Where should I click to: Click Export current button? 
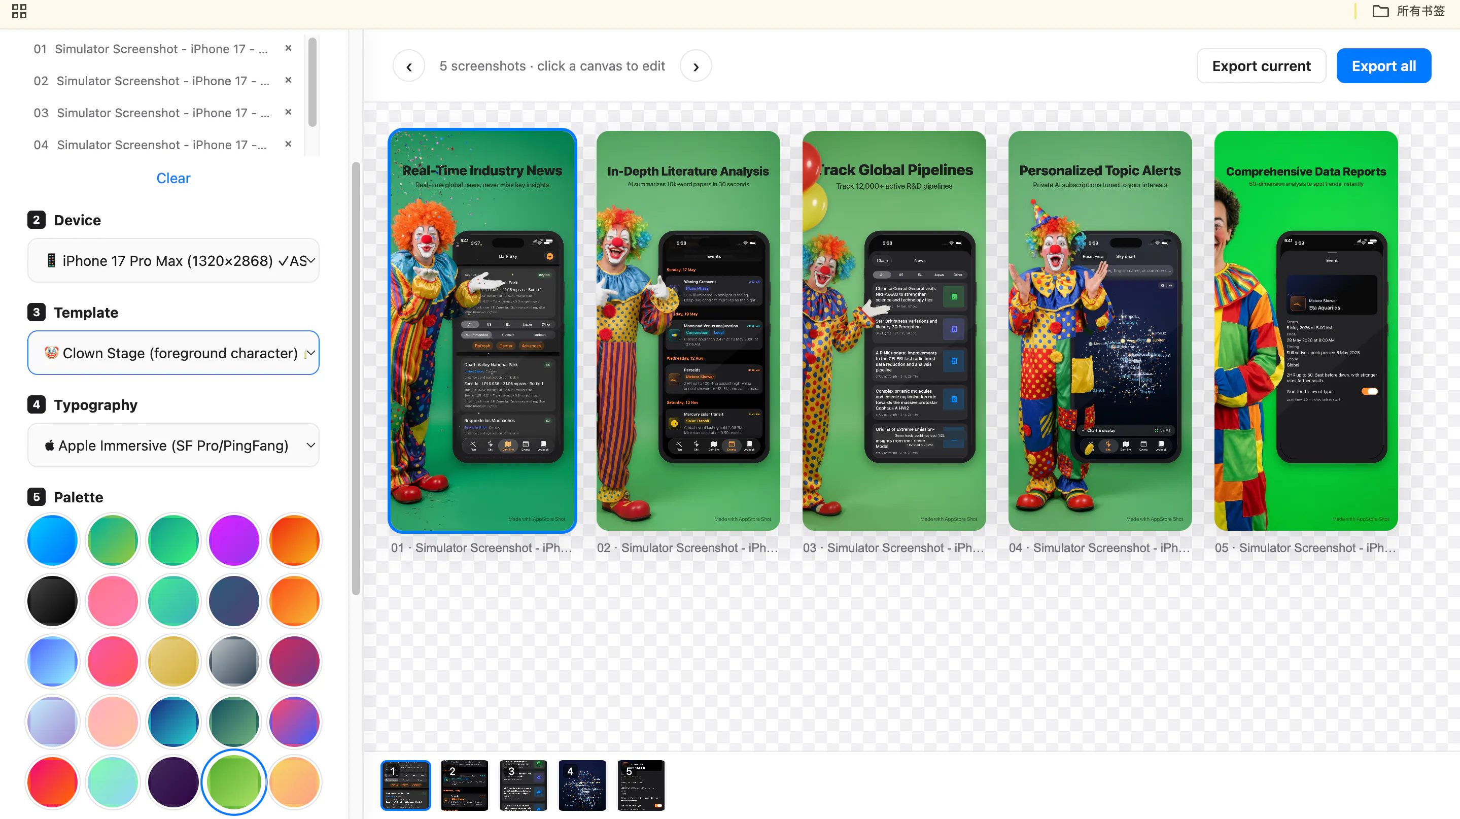click(x=1261, y=66)
